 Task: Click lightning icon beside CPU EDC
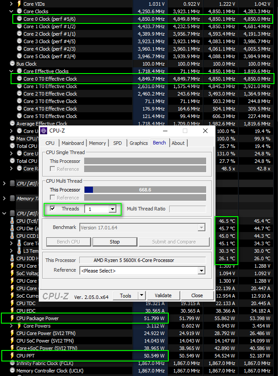(x=12, y=310)
